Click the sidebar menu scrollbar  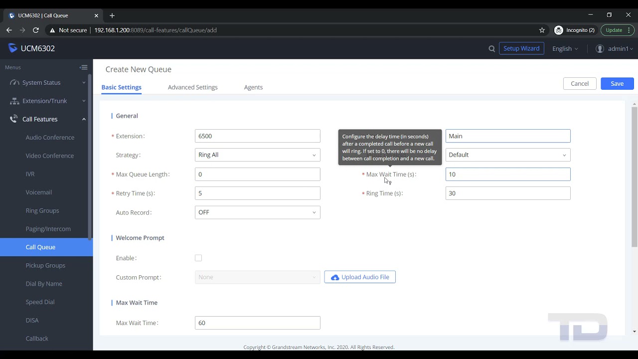pyautogui.click(x=90, y=157)
